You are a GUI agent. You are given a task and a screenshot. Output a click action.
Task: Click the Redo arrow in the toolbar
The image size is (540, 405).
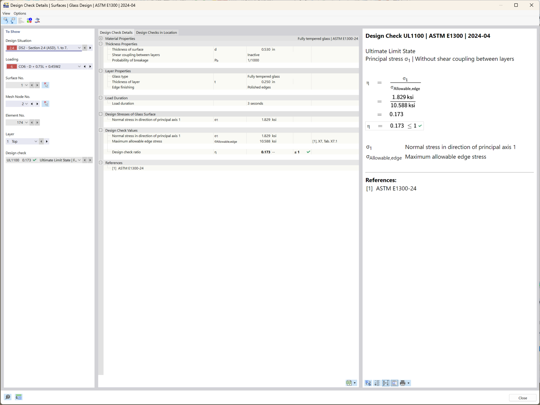tap(13, 20)
